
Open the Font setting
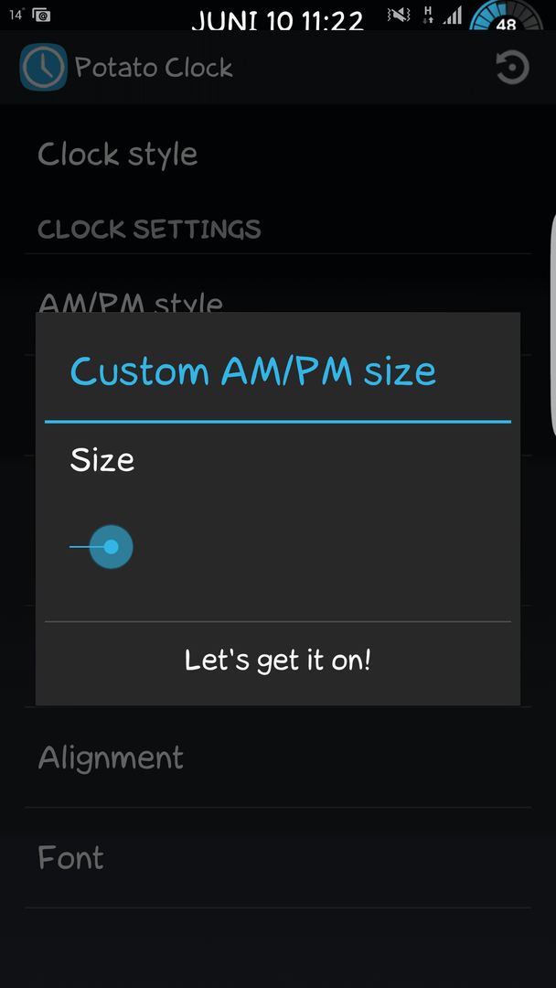278,857
